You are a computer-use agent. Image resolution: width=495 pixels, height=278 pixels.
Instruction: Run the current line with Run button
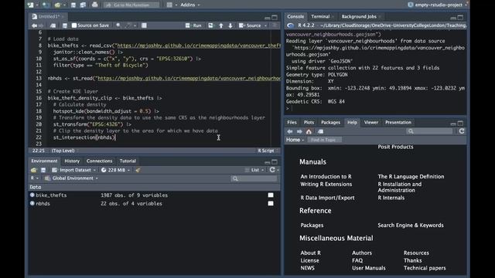tap(193, 25)
